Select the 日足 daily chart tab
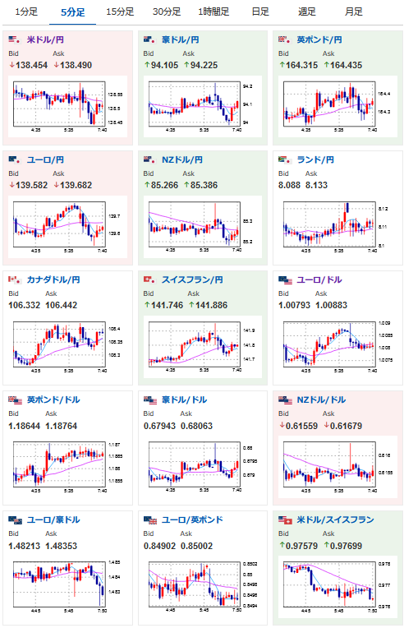The height and width of the screenshot is (628, 404). 260,12
